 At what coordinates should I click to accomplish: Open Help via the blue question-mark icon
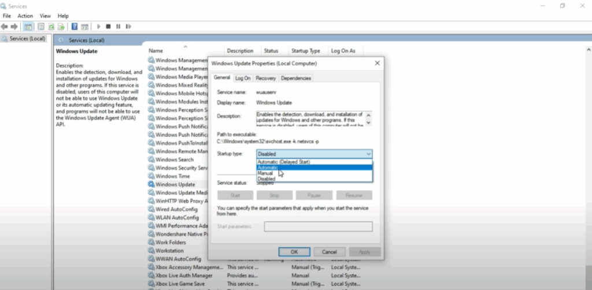[x=75, y=27]
